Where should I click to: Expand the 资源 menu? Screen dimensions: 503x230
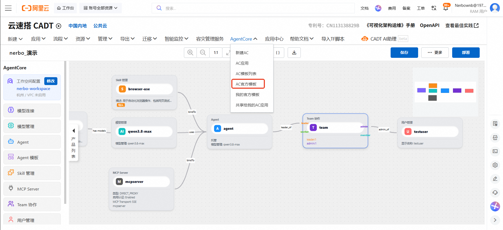point(83,39)
